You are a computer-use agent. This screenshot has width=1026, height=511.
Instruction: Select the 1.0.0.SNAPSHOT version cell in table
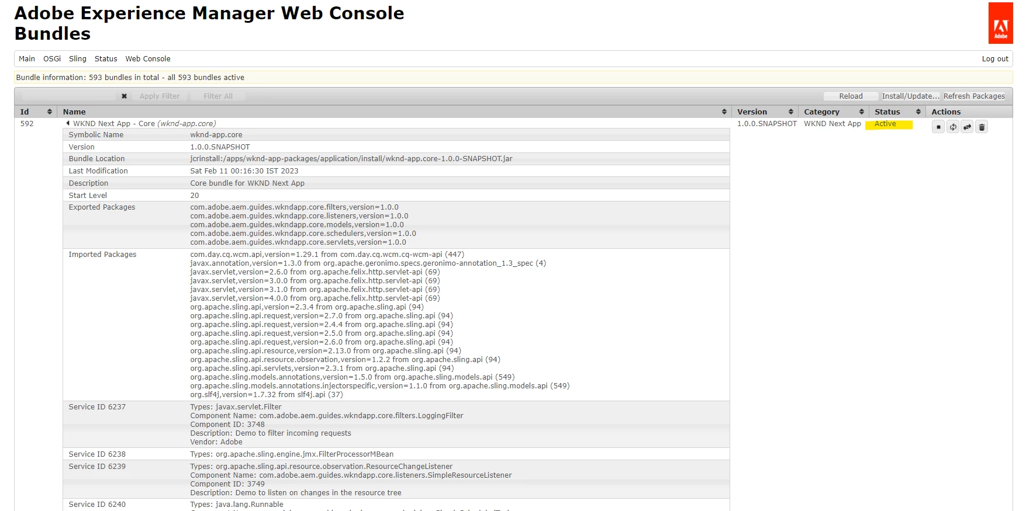click(767, 124)
